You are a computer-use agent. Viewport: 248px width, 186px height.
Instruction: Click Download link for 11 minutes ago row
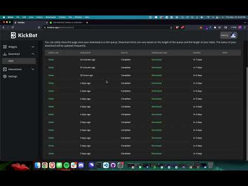click(157, 60)
